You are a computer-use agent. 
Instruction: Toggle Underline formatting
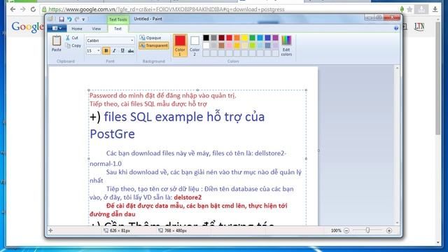(x=122, y=51)
